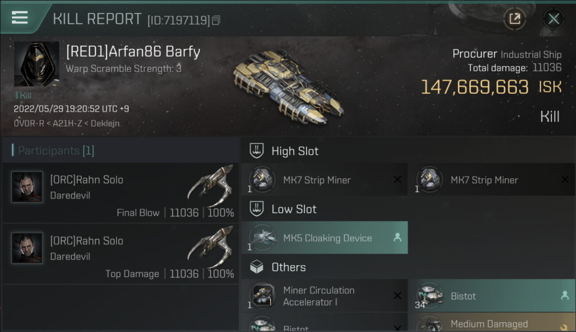Open Rahn Solo Final Blow entry
This screenshot has height=332, width=576.
tap(120, 193)
